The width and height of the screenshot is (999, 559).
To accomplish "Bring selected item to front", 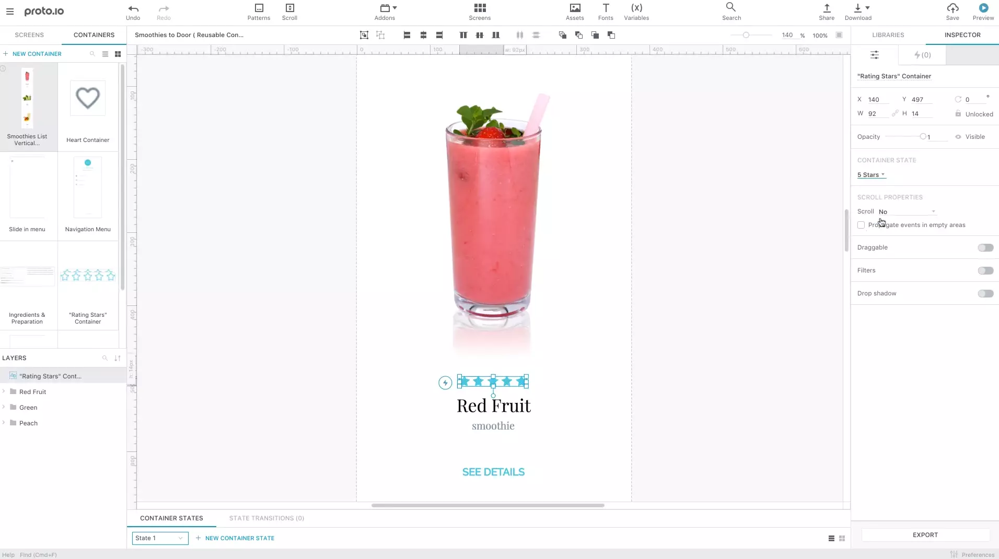I will point(563,35).
